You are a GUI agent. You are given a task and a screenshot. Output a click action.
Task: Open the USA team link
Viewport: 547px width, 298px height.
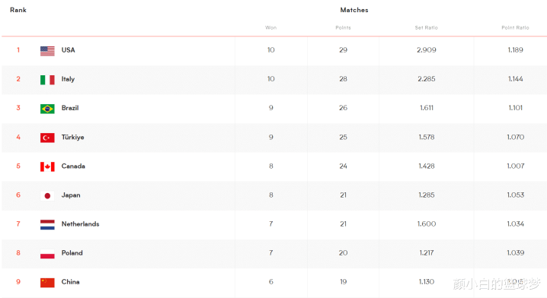[x=68, y=49]
